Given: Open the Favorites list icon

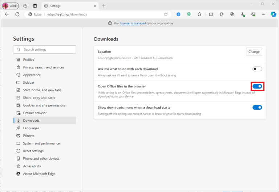Looking at the screenshot, I should click(x=222, y=14).
